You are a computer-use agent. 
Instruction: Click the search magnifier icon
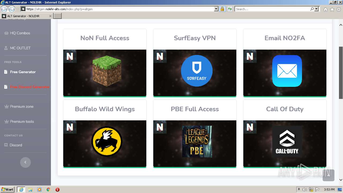(312, 9)
